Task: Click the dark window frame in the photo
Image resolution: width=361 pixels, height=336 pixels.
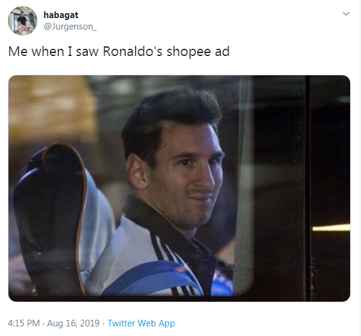Action: 308,188
